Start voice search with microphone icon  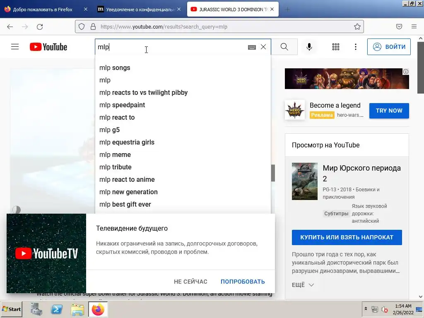309,47
